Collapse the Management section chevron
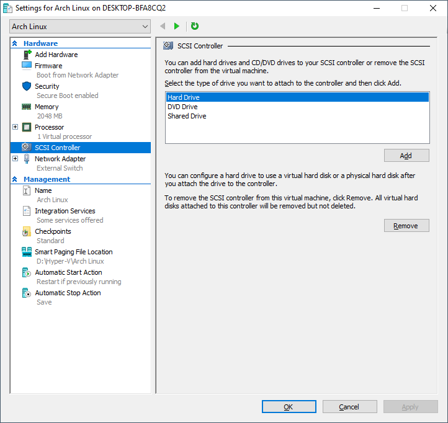Viewport: 448px width, 423px height. [x=15, y=179]
